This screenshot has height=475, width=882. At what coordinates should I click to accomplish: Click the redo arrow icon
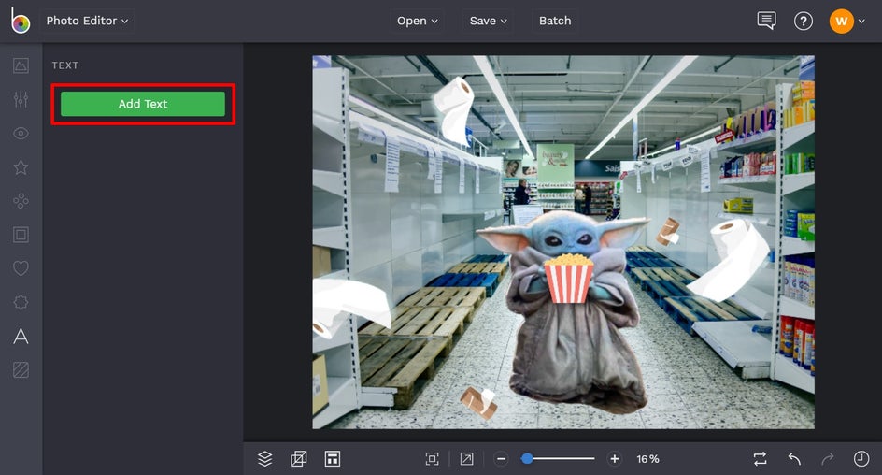tap(828, 459)
